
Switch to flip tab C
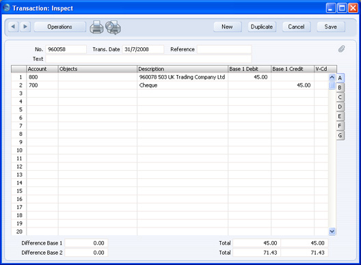[x=340, y=97]
